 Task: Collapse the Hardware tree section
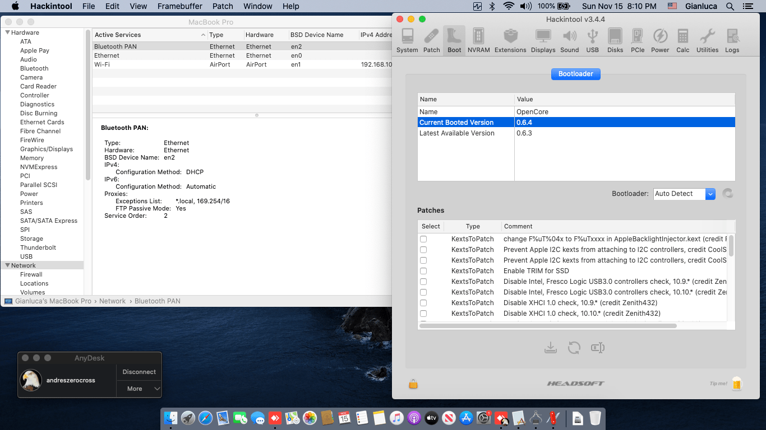coord(7,32)
